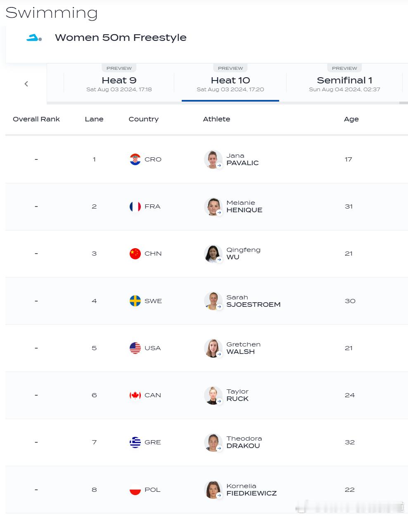Click the USA flag icon
The width and height of the screenshot is (408, 517).
[x=135, y=348]
